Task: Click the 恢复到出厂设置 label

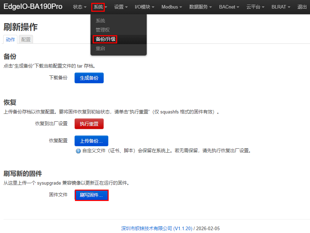Action: click(x=51, y=124)
